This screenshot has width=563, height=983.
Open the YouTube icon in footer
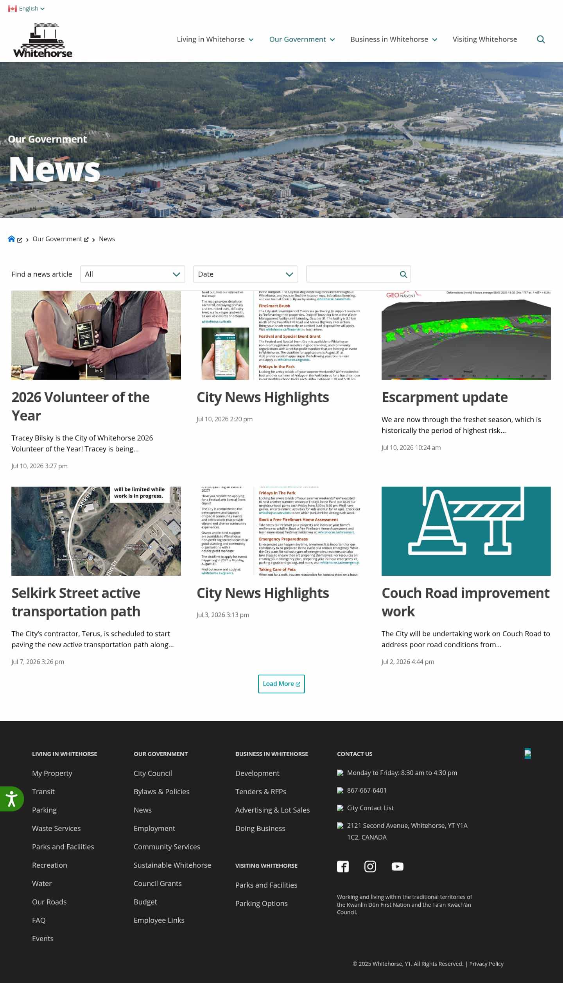click(x=398, y=867)
